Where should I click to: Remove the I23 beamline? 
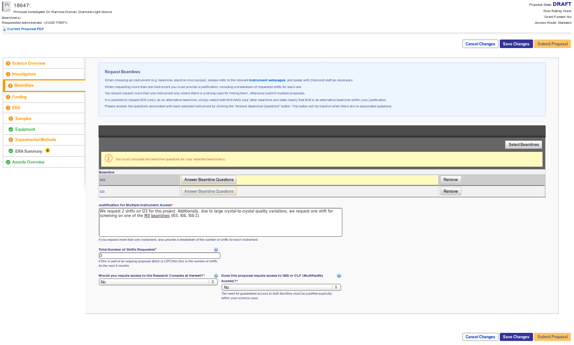[x=450, y=191]
